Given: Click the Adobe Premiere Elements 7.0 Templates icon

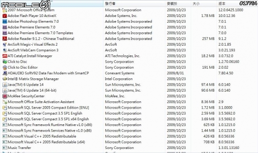Looking at the screenshot, I should click(x=5, y=33).
